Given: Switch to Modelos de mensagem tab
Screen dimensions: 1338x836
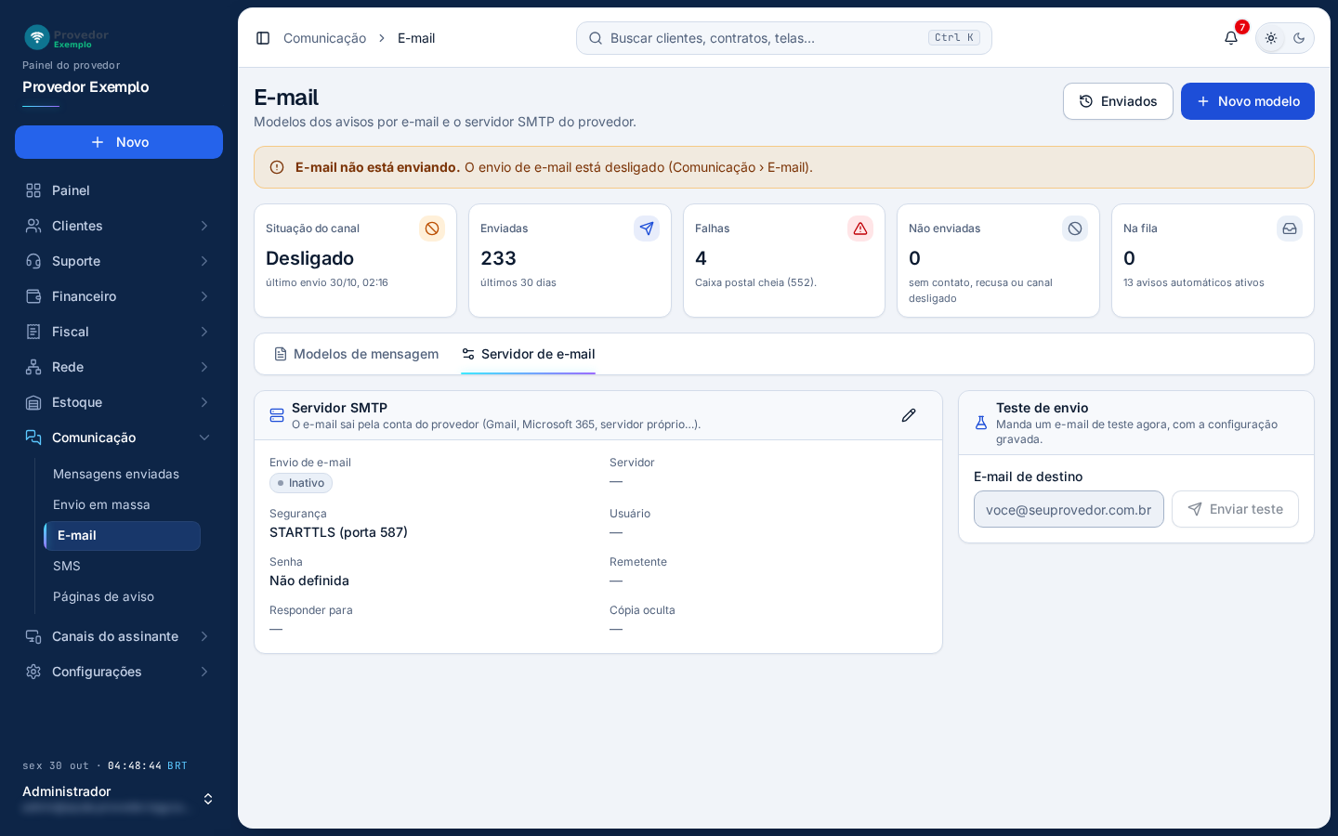Looking at the screenshot, I should pyautogui.click(x=356, y=354).
